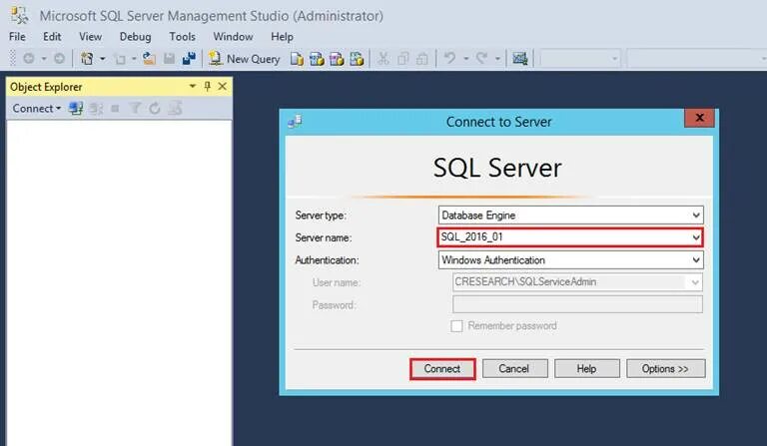Click the New Project toolbar icon

(x=87, y=59)
